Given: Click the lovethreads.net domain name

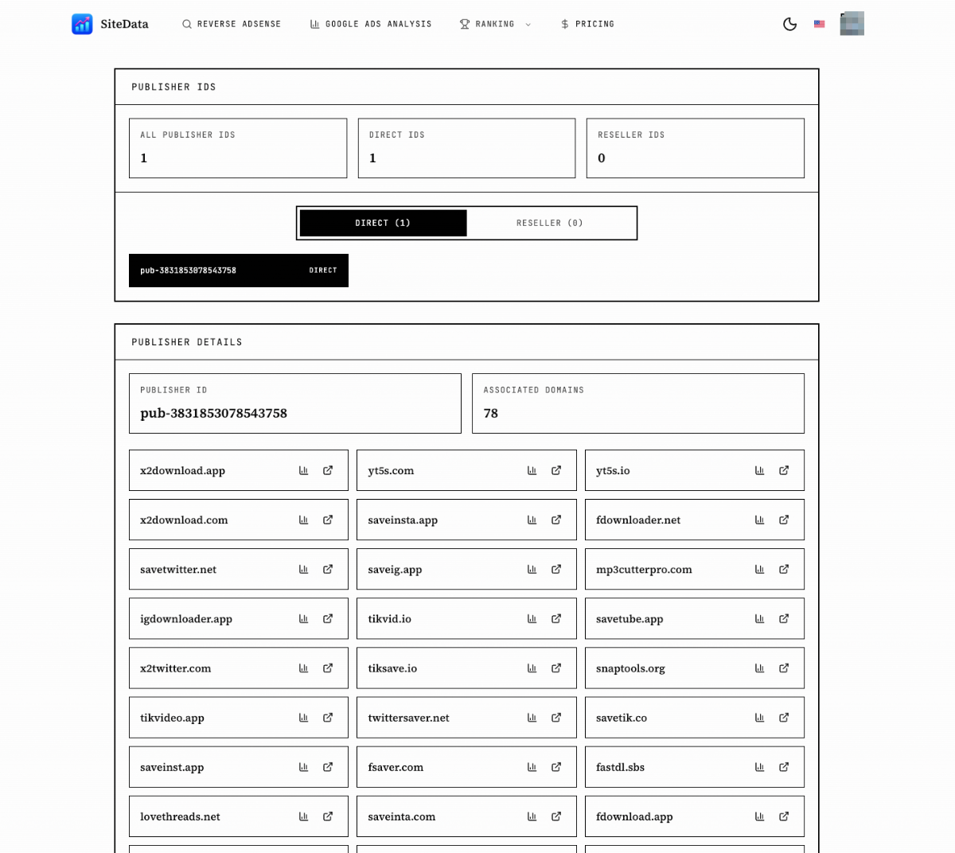Looking at the screenshot, I should 180,816.
